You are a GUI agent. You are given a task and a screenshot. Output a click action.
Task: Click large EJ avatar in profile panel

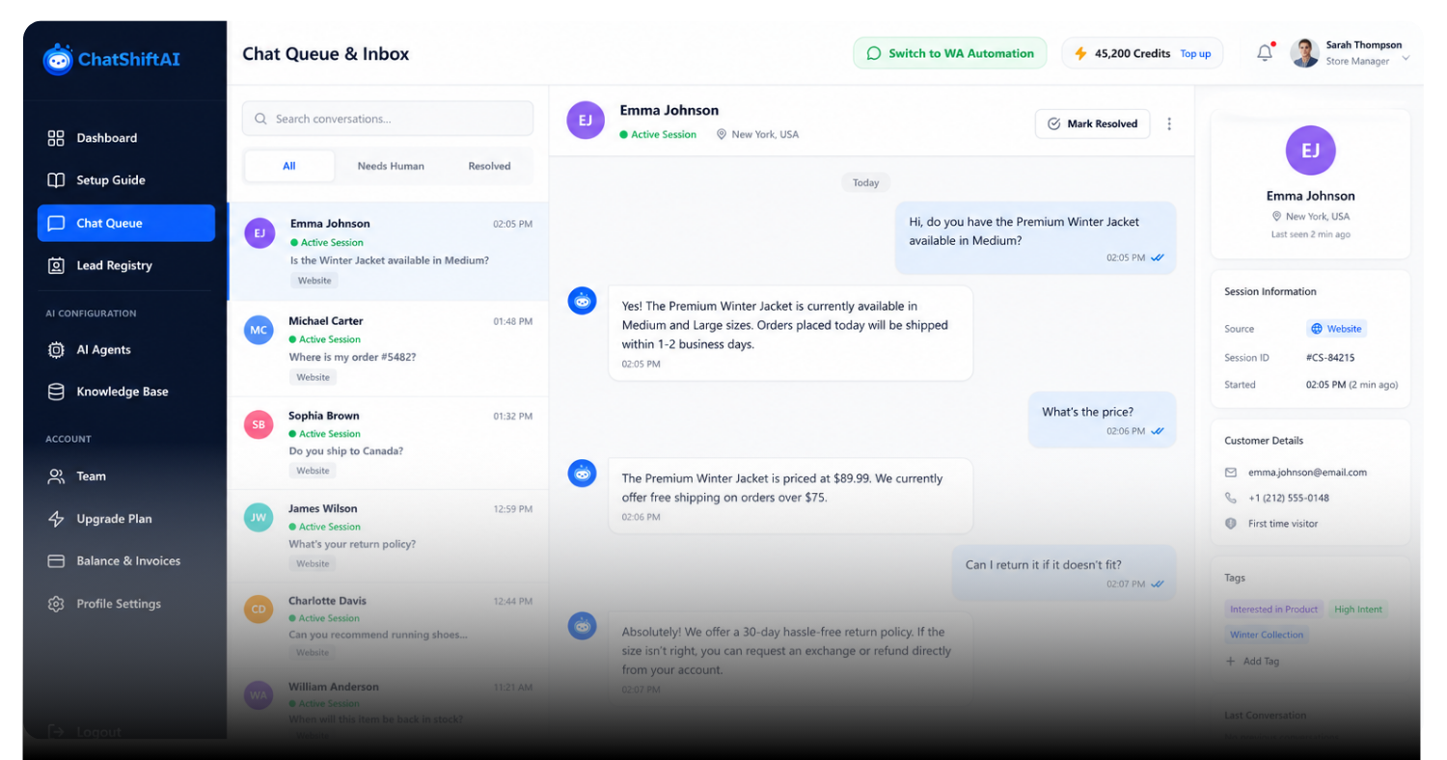[x=1310, y=150]
